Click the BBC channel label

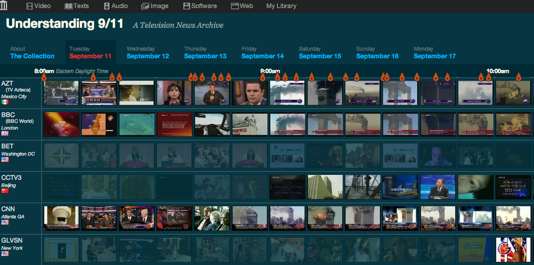tap(8, 115)
